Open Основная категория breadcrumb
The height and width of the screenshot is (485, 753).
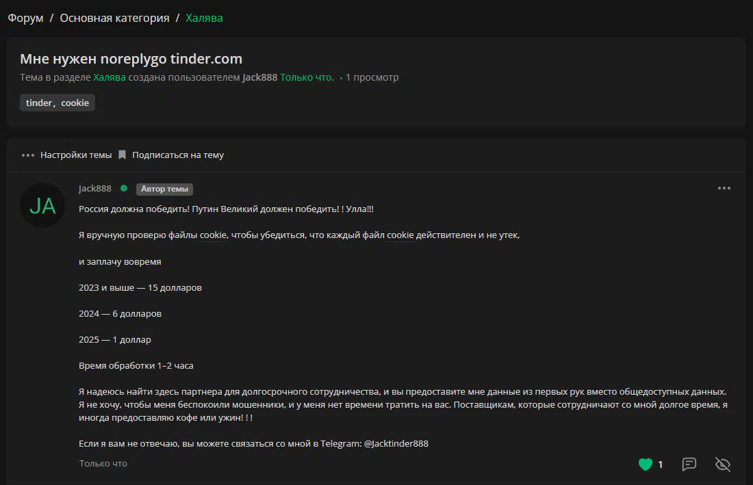point(114,18)
